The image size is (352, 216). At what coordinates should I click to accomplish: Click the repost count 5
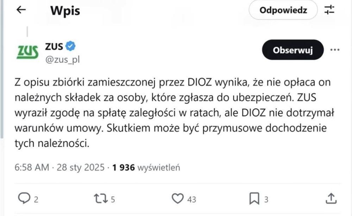coord(113,199)
